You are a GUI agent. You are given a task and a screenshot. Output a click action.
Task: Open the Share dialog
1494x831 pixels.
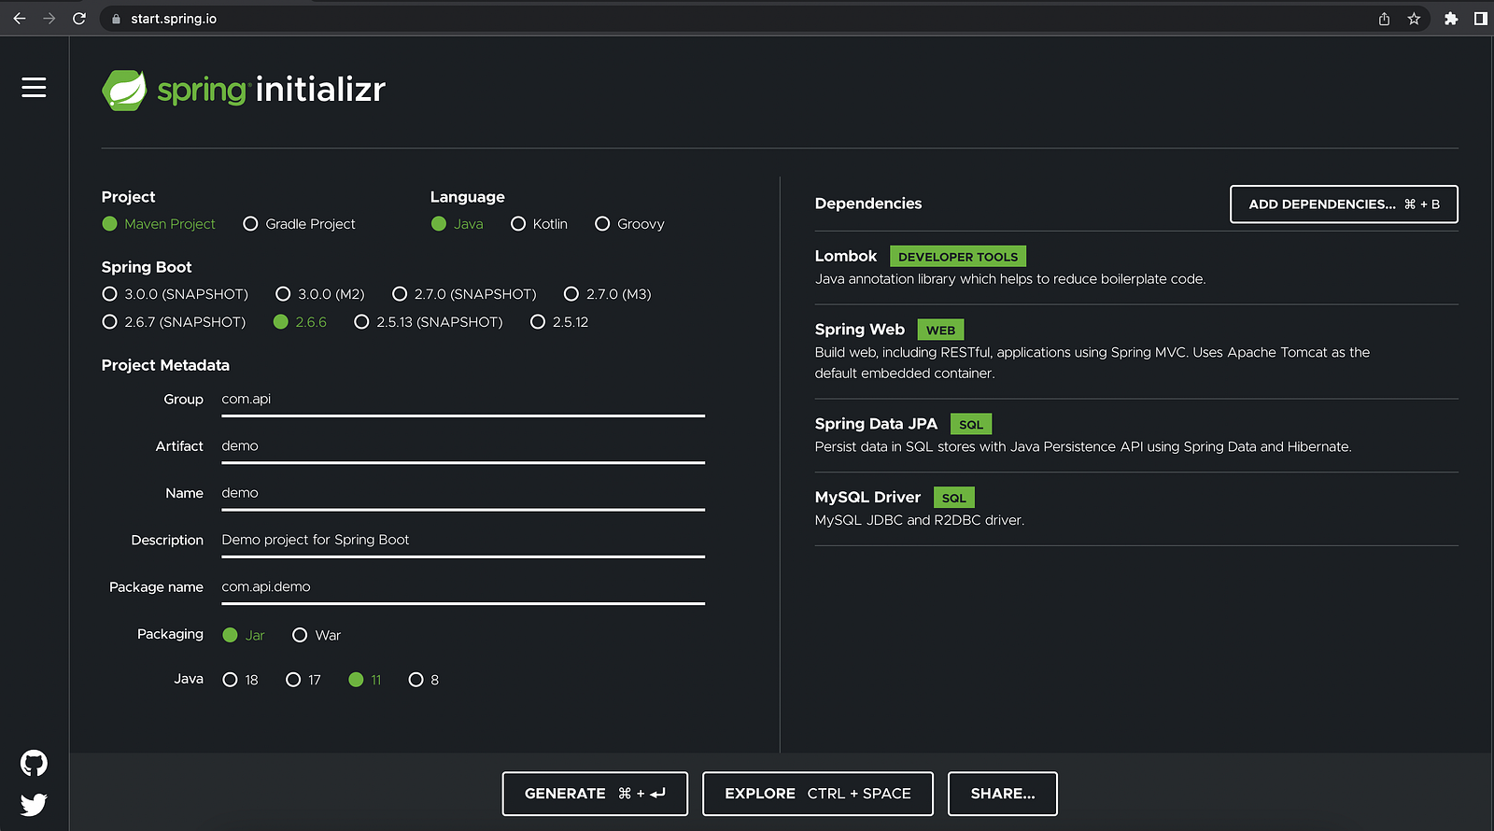click(1003, 794)
